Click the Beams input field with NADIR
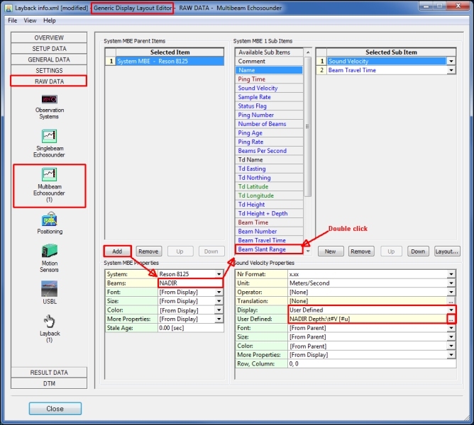This screenshot has height=425, width=474. (x=189, y=283)
